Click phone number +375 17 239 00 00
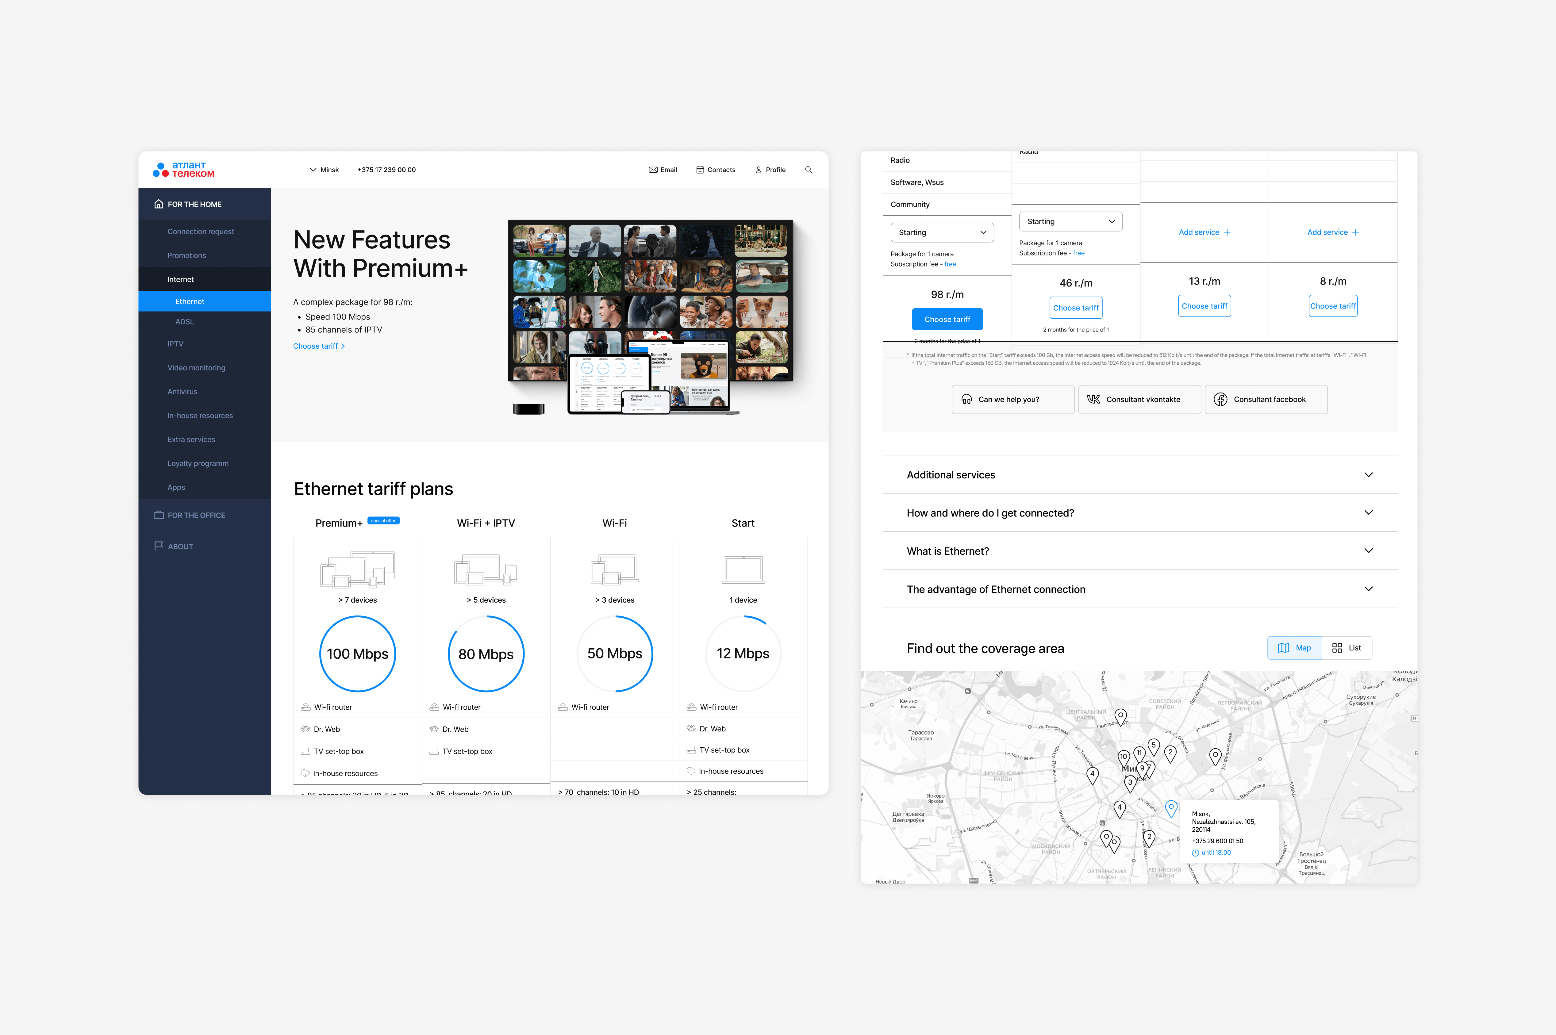 point(387,170)
